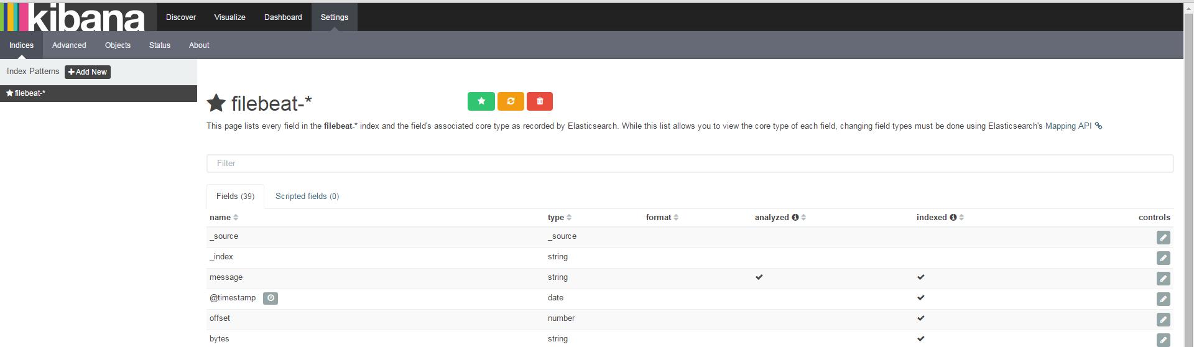Sort fields by analyzed column arrows
The image size is (1194, 347).
(803, 218)
